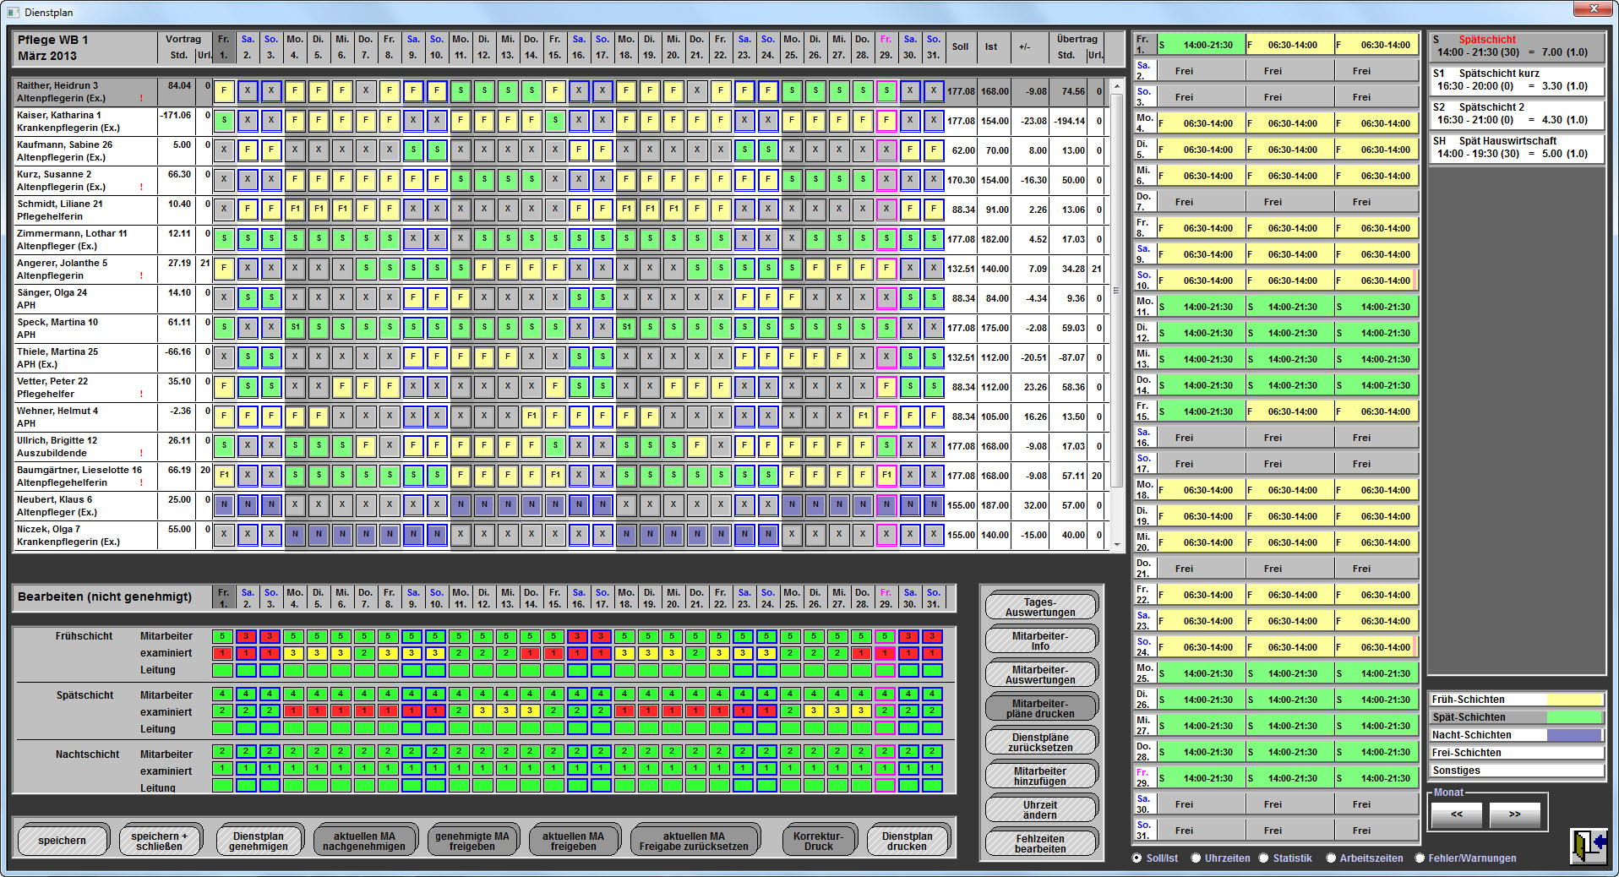Select the Arbeitszeiten radio button
1619x877 pixels.
[1332, 858]
